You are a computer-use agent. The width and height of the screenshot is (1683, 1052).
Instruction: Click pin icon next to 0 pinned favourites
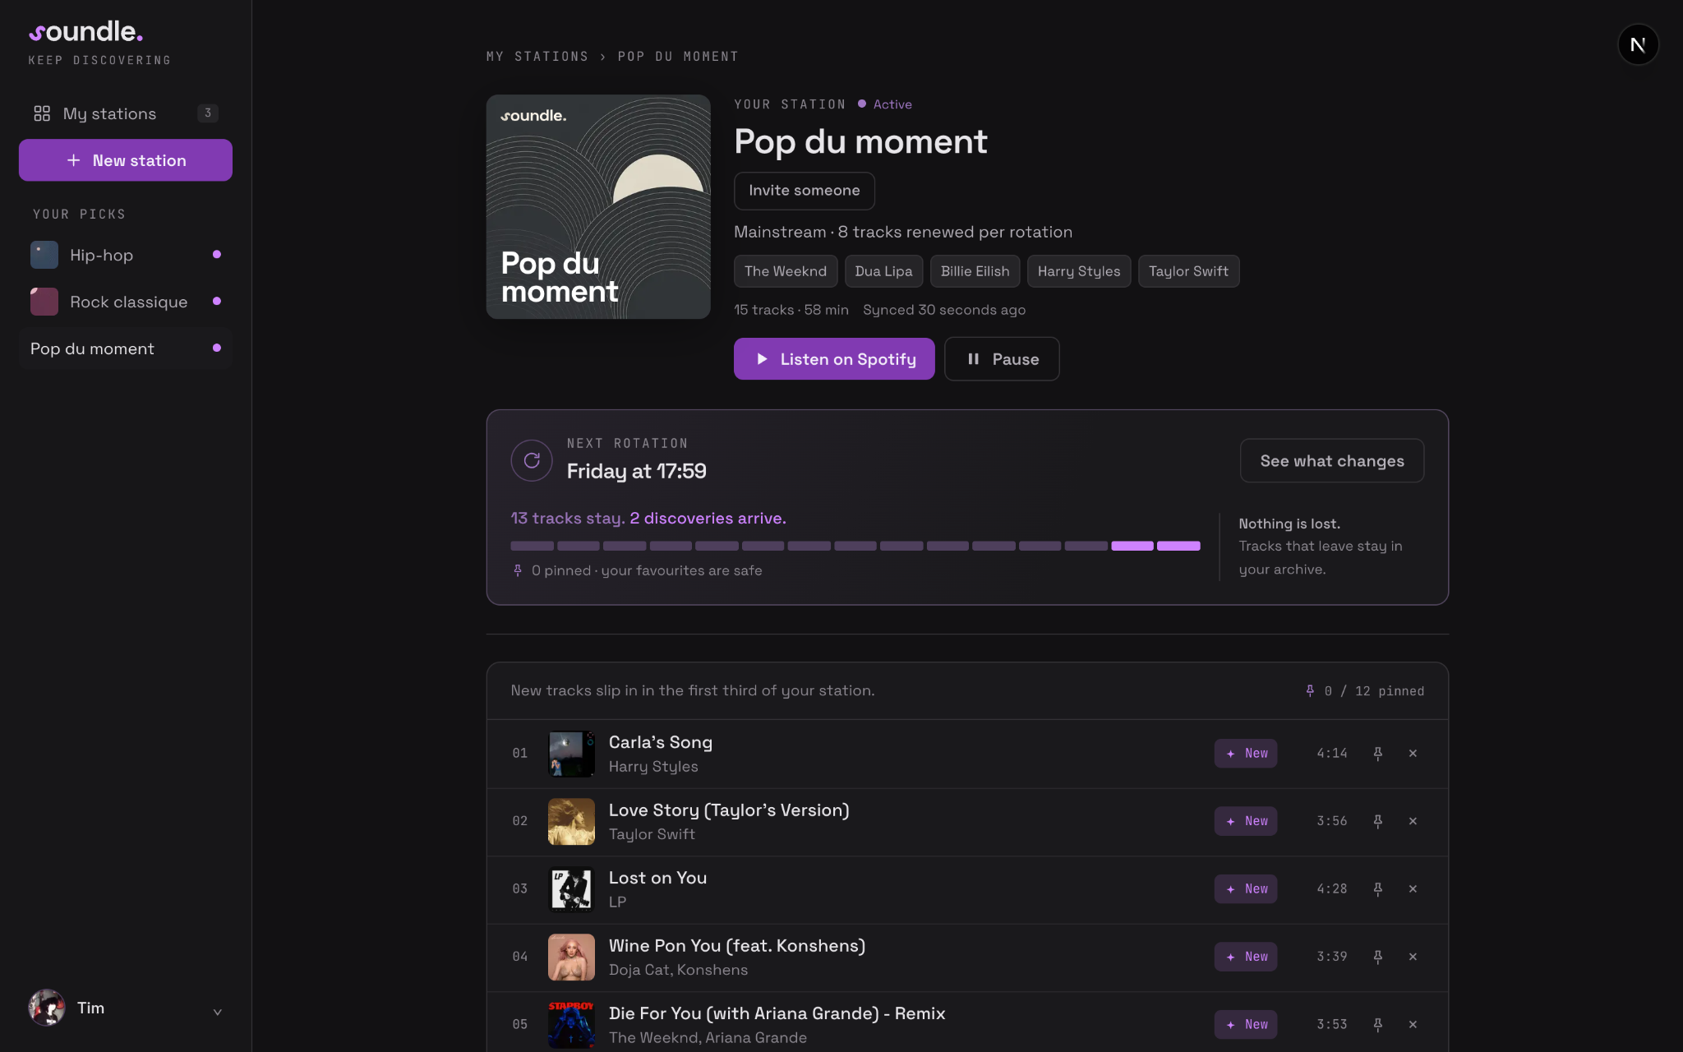pos(518,570)
